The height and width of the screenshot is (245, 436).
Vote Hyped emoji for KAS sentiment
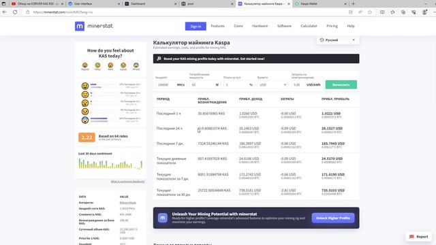pyautogui.click(x=84, y=65)
